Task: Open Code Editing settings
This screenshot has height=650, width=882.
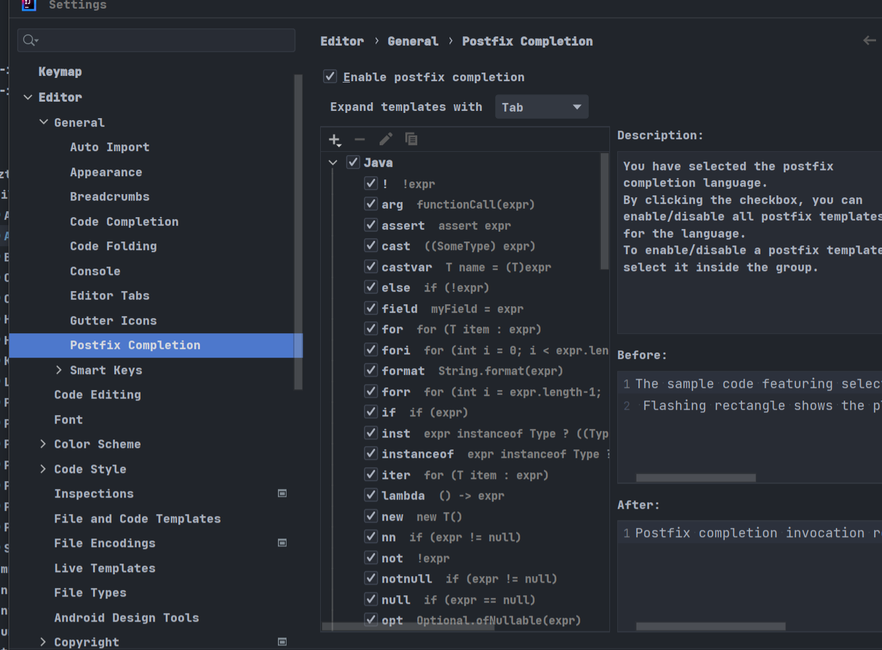Action: pyautogui.click(x=98, y=395)
